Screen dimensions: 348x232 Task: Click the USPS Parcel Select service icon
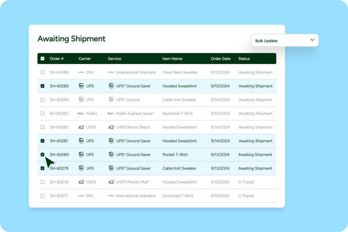point(111,127)
